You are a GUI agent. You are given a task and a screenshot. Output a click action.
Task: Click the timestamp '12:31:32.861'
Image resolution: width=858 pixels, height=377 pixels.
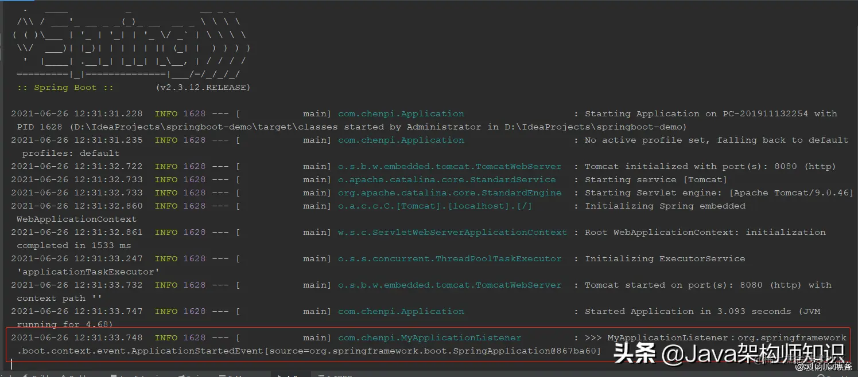coord(108,233)
